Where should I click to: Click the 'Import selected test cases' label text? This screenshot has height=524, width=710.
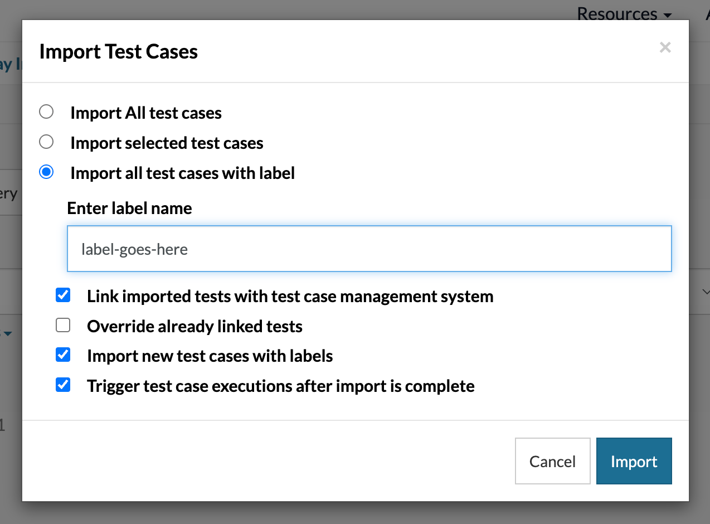(x=167, y=143)
